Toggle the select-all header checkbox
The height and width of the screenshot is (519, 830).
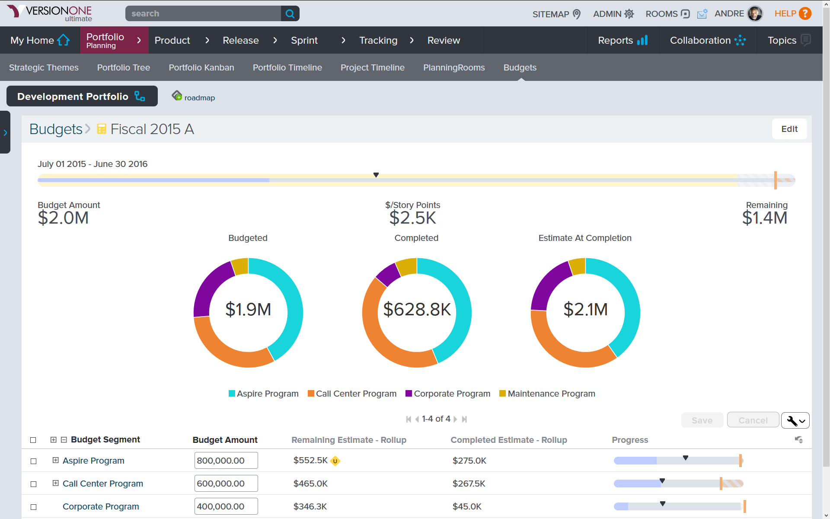(33, 440)
